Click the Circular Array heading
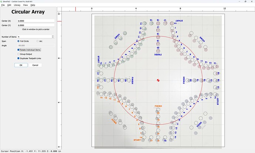Viewport: 255px width, 153px height. coord(28,12)
